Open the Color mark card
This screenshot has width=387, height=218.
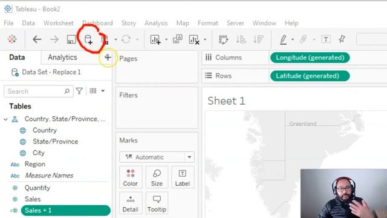(x=131, y=177)
